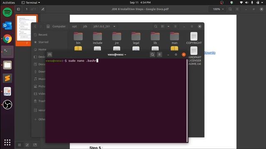Go to jdk in the path bar
The image size is (266, 149).
tap(85, 26)
